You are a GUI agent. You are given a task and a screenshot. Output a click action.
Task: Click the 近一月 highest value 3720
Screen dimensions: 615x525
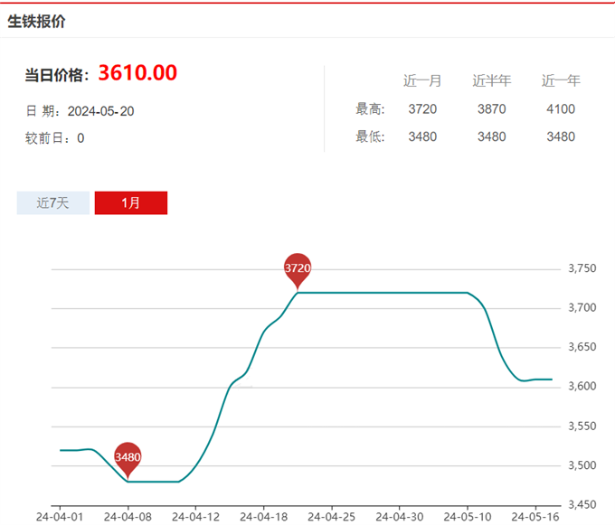422,109
